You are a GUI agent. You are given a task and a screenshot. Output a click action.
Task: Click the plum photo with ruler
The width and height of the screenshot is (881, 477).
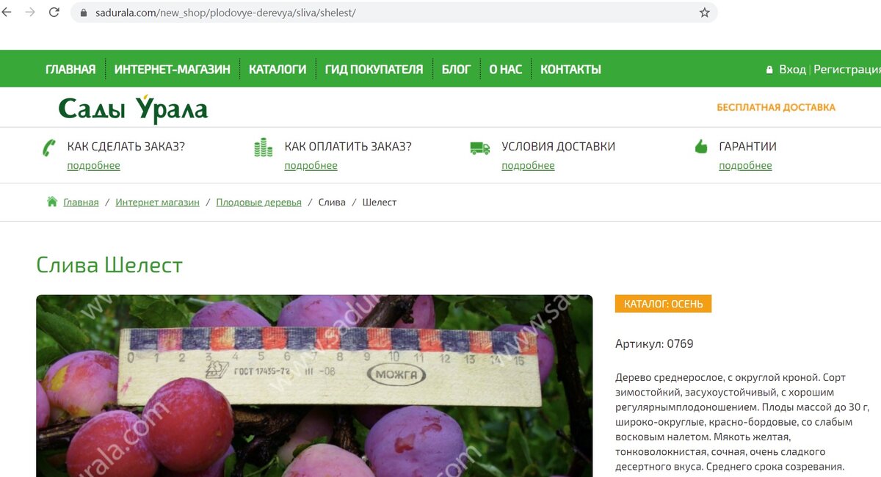314,386
